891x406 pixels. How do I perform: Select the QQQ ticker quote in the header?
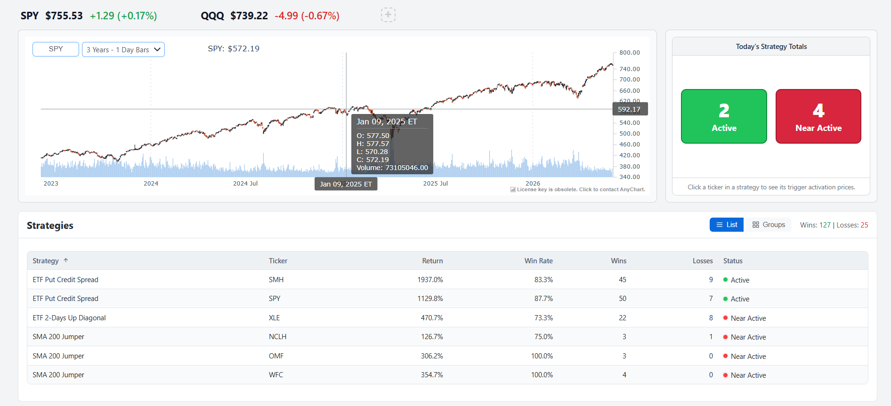click(x=270, y=16)
